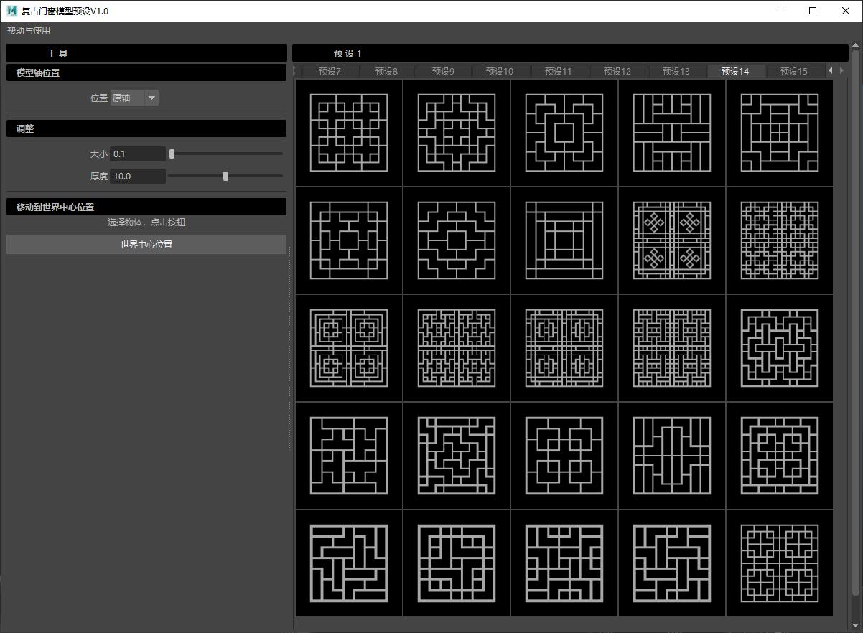This screenshot has width=863, height=633.
Task: Open the 位置 pivot dropdown
Action: [134, 98]
